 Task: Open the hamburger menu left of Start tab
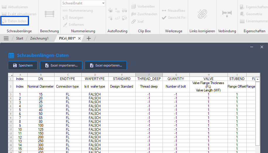click(6, 38)
